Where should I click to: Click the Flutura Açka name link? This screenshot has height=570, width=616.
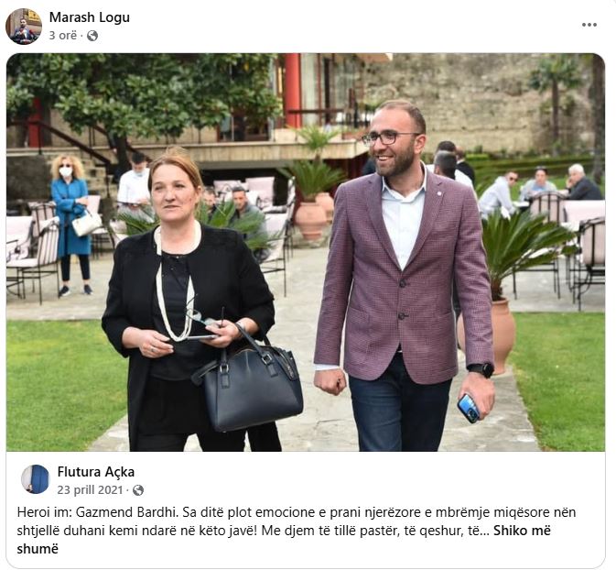96,472
